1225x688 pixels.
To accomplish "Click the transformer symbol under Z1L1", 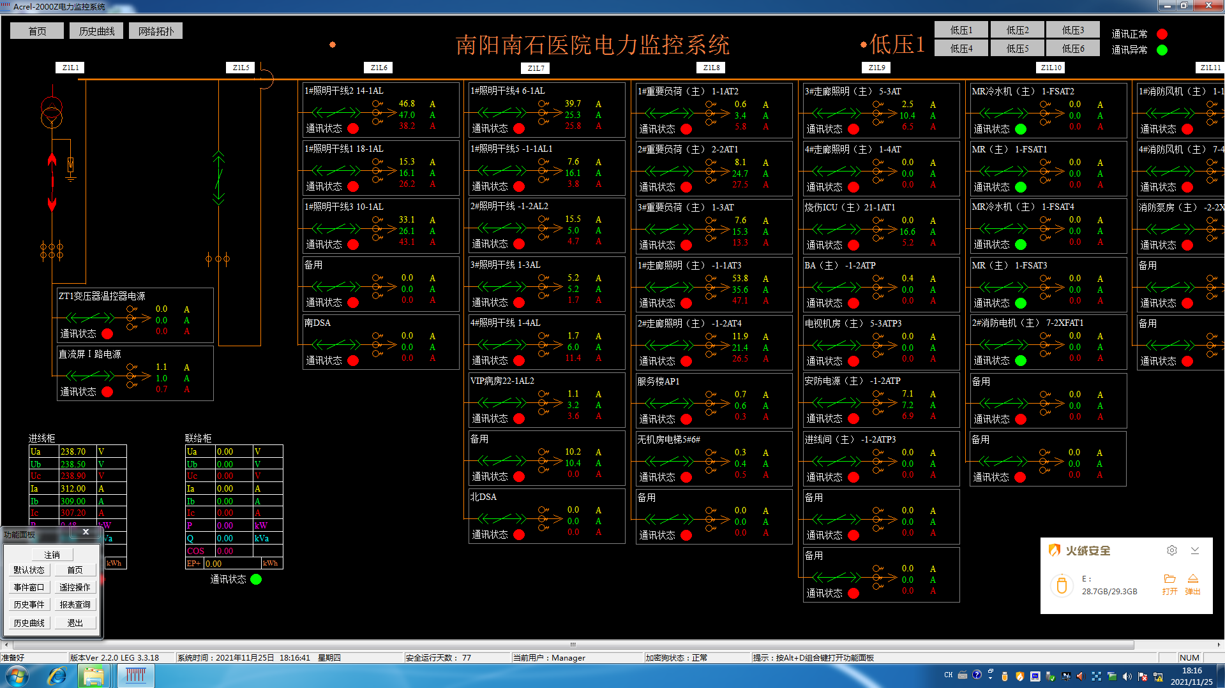I will [52, 112].
